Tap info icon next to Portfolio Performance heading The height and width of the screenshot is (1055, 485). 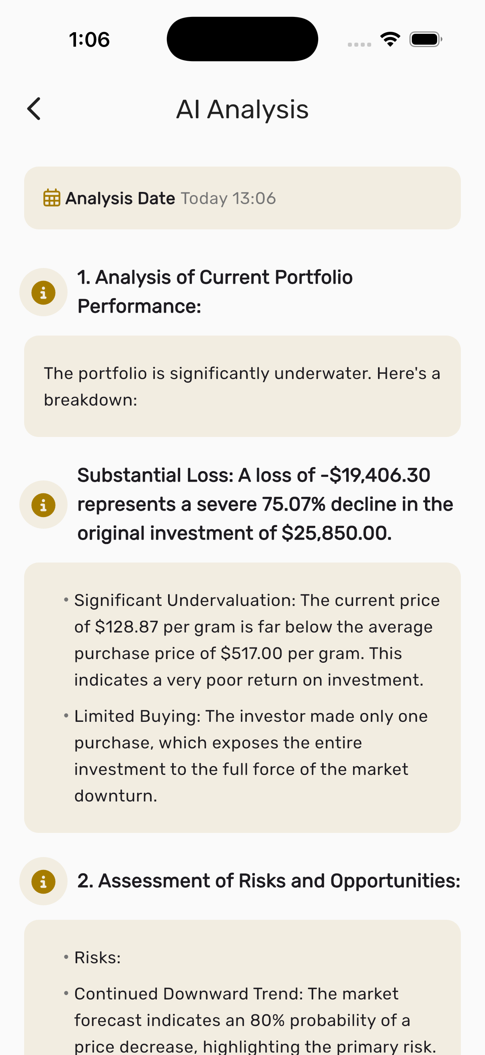pos(43,293)
